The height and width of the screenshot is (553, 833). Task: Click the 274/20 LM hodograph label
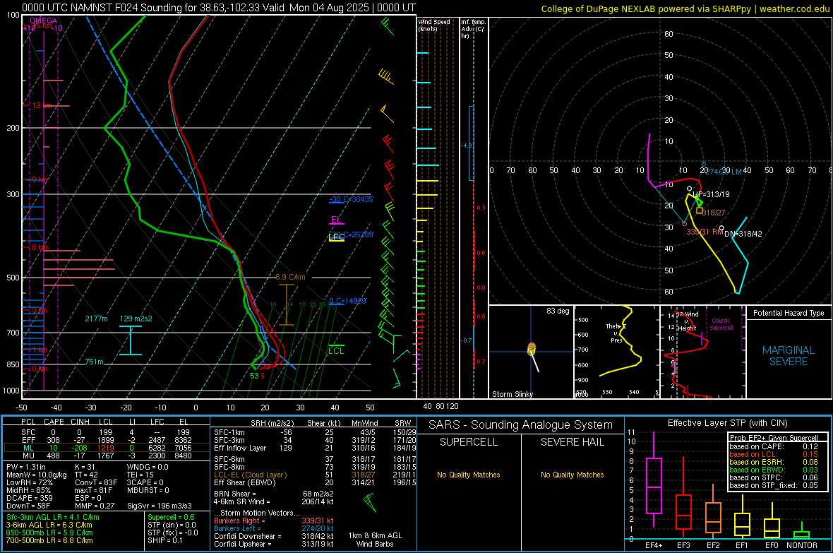pyautogui.click(x=724, y=171)
